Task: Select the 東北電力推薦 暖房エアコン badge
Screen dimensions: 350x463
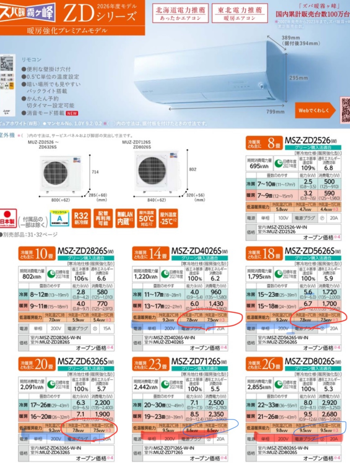Action: 240,13
